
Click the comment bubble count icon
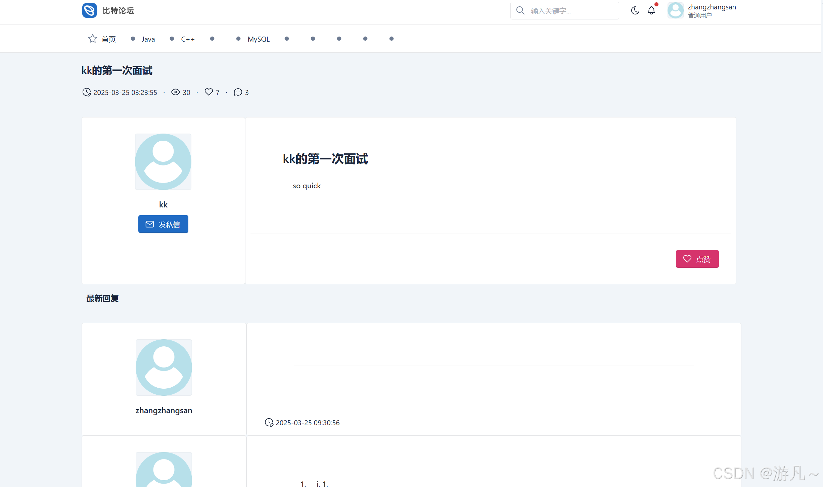(238, 92)
